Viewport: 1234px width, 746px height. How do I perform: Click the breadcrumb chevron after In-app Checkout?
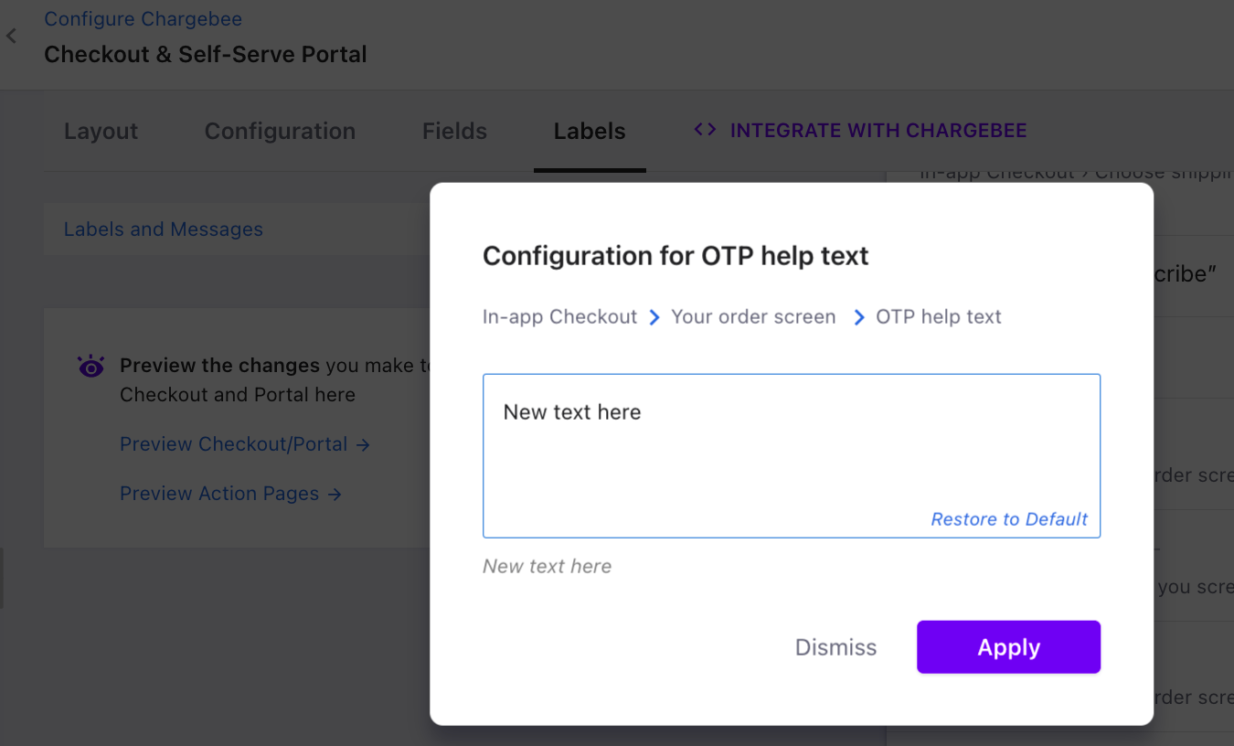(x=654, y=317)
